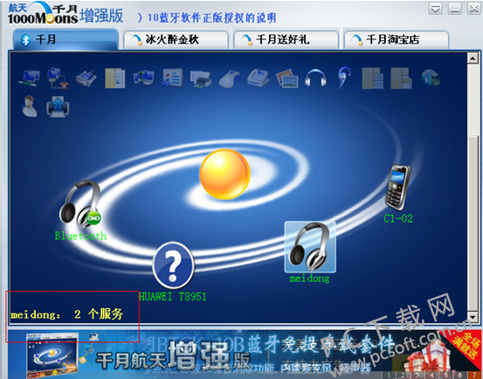Select the Basic Imaging photos icon
This screenshot has height=379, width=483.
(x=286, y=79)
